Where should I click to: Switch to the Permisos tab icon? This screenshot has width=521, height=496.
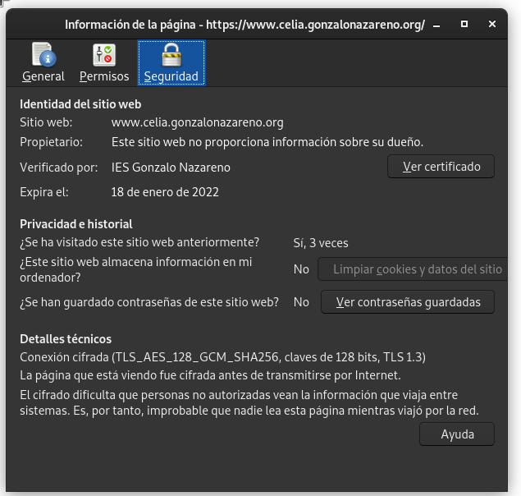[x=104, y=62]
